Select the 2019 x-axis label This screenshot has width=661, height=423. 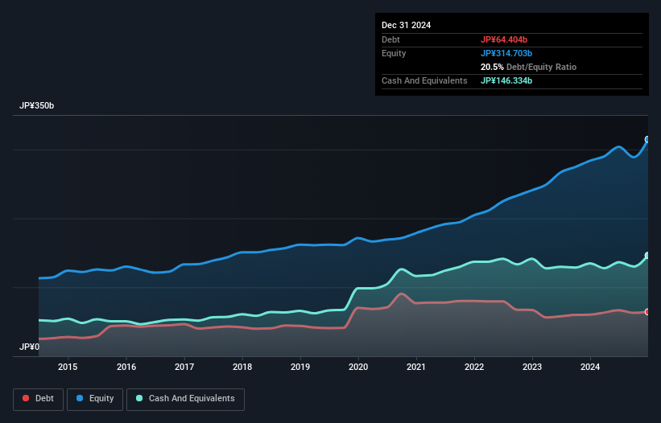click(x=300, y=367)
